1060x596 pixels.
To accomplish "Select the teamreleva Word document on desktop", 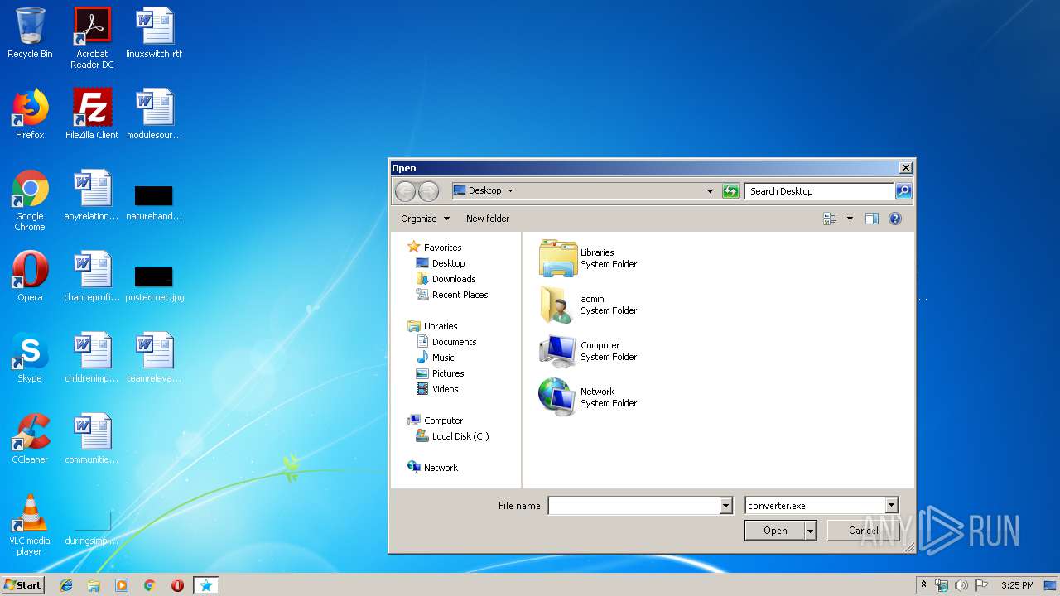I will pos(154,358).
